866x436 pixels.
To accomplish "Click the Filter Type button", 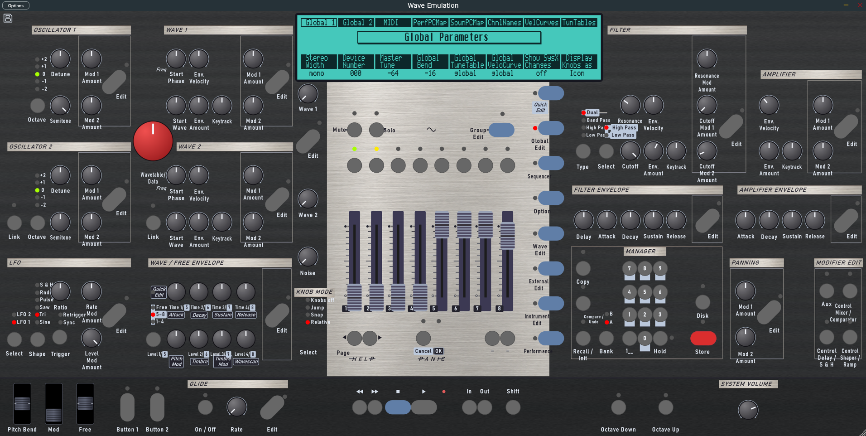I will coord(583,151).
